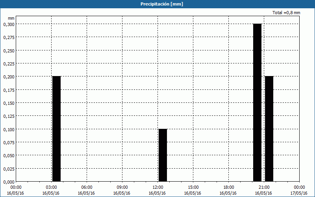Select the 0,300 mm bar before 21:00

(x=258, y=102)
